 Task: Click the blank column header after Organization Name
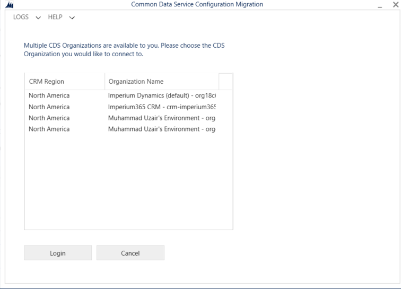coord(225,82)
